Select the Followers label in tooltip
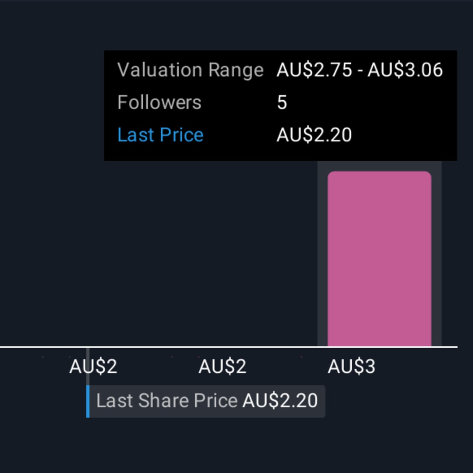This screenshot has width=473, height=473. pyautogui.click(x=159, y=102)
